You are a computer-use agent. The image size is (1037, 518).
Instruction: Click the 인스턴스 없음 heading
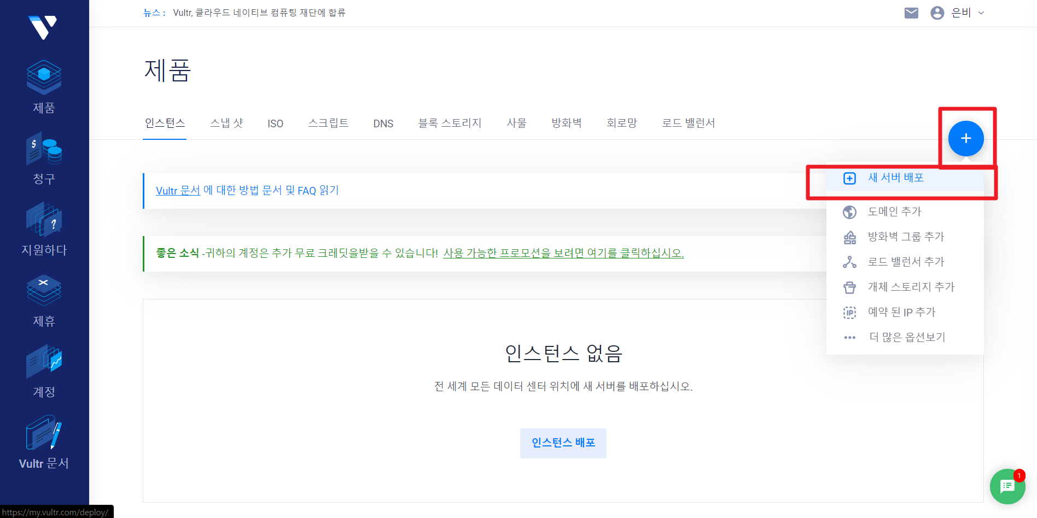pos(563,354)
